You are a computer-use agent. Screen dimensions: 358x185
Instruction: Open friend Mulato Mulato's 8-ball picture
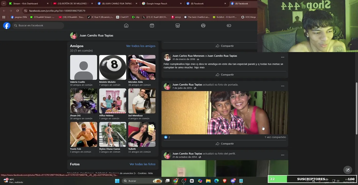(x=113, y=67)
